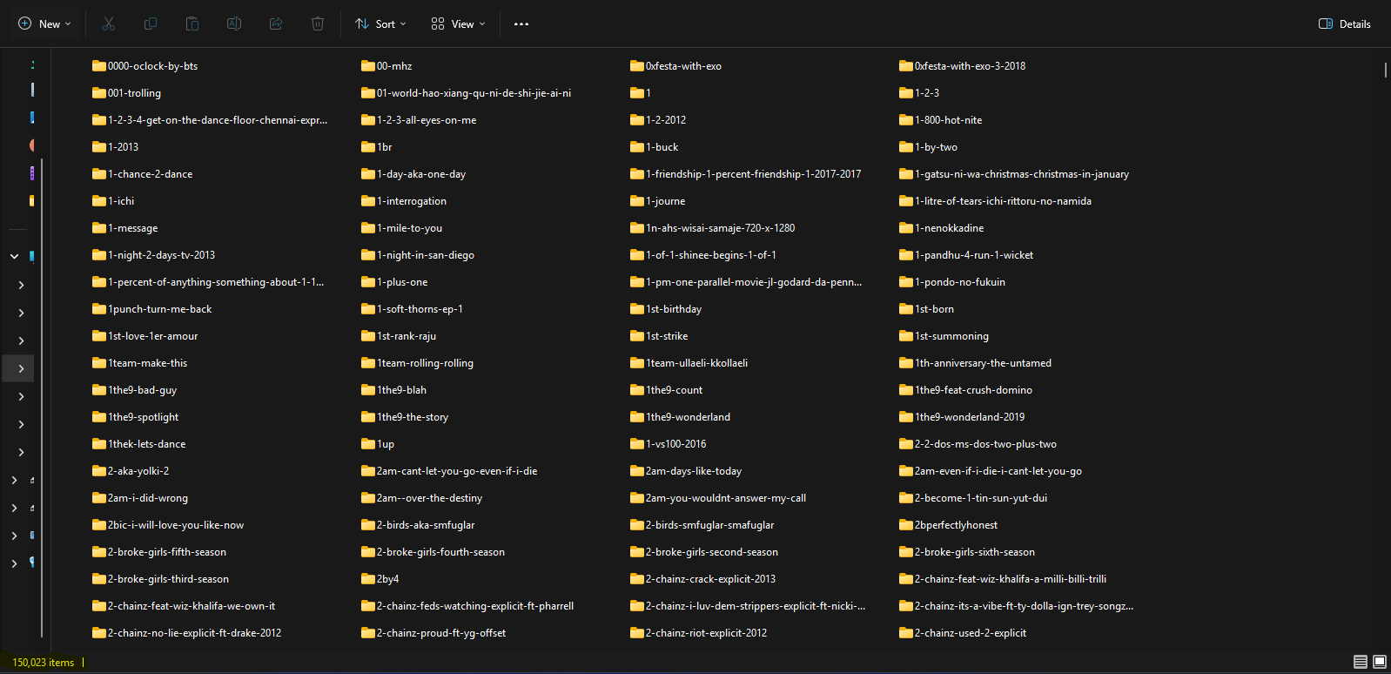This screenshot has height=674, width=1391.
Task: Select 1-vs100-2016 folder name
Action: tap(676, 444)
